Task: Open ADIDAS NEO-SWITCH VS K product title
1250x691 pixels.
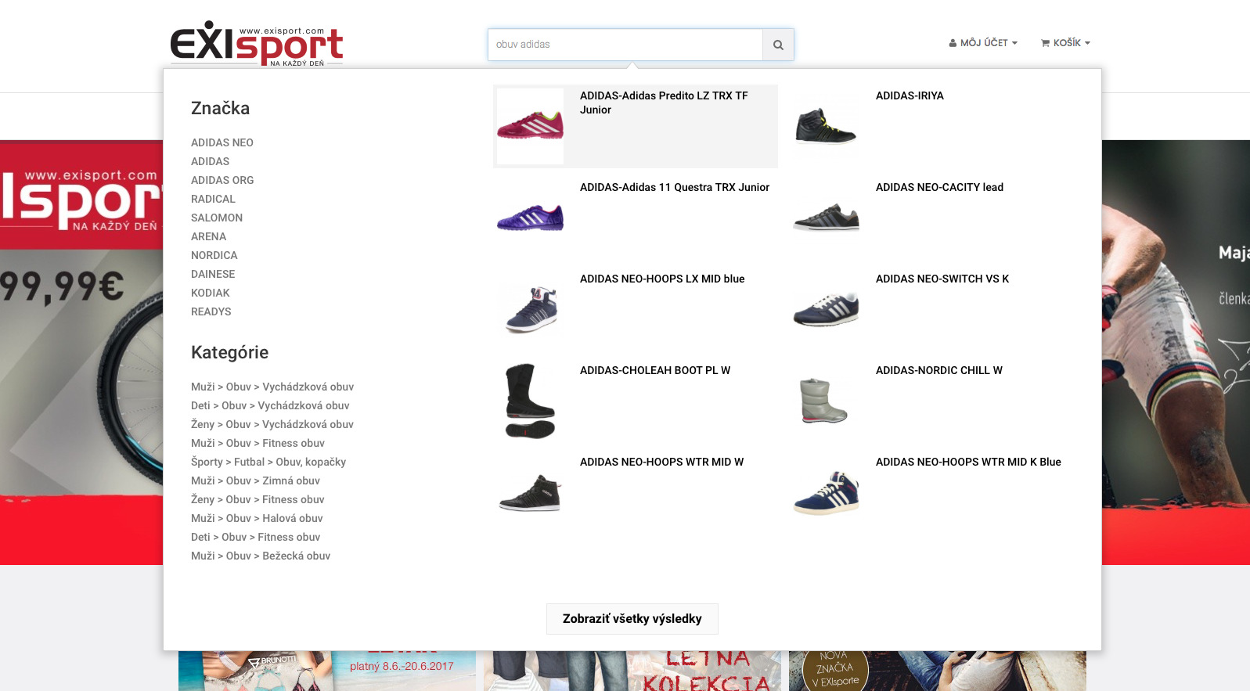Action: pos(942,279)
